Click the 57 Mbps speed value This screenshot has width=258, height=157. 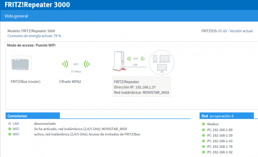[76, 71]
